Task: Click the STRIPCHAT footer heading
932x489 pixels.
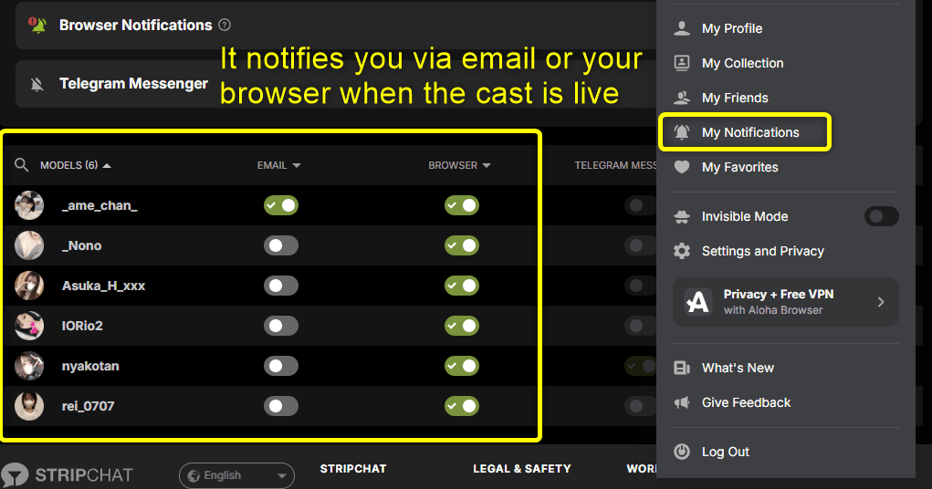Action: [x=353, y=469]
